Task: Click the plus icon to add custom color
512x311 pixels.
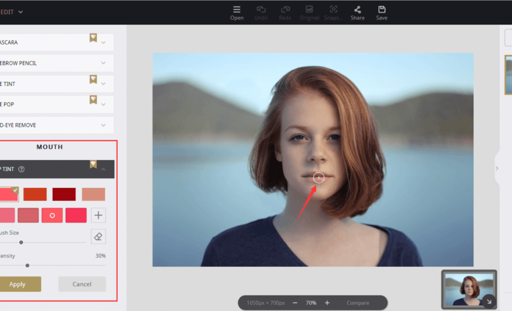Action: coord(98,215)
